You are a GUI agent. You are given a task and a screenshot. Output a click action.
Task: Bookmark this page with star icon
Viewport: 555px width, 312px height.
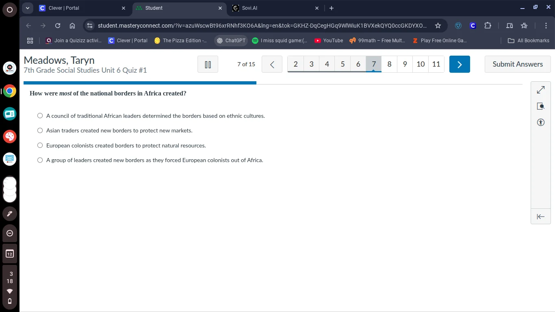pos(438,26)
